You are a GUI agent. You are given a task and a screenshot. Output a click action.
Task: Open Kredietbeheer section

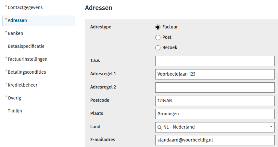pyautogui.click(x=22, y=85)
